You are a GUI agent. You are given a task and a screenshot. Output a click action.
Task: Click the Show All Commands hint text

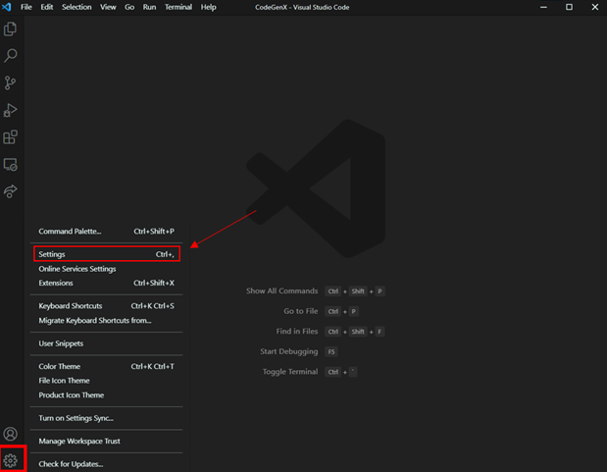pos(281,291)
